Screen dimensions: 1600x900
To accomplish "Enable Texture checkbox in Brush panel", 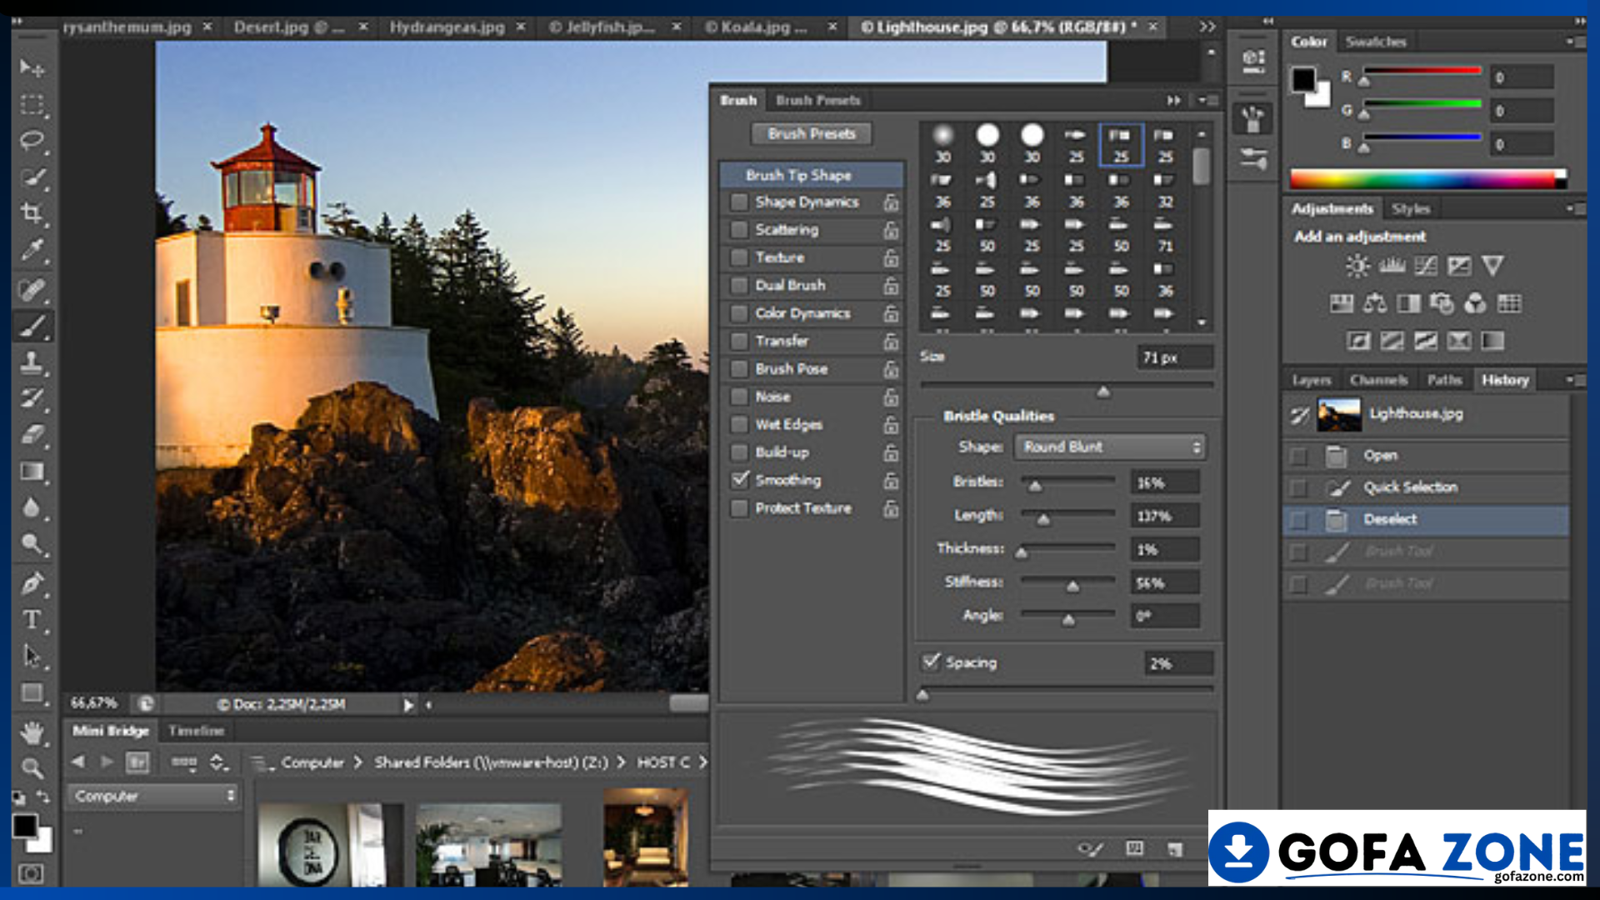I will point(739,257).
